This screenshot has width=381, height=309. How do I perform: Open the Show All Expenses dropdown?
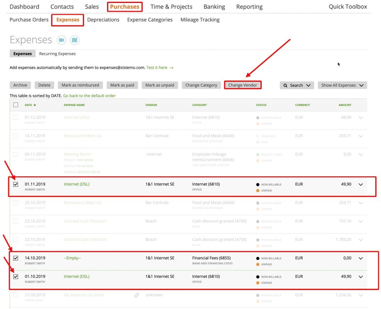coord(342,85)
